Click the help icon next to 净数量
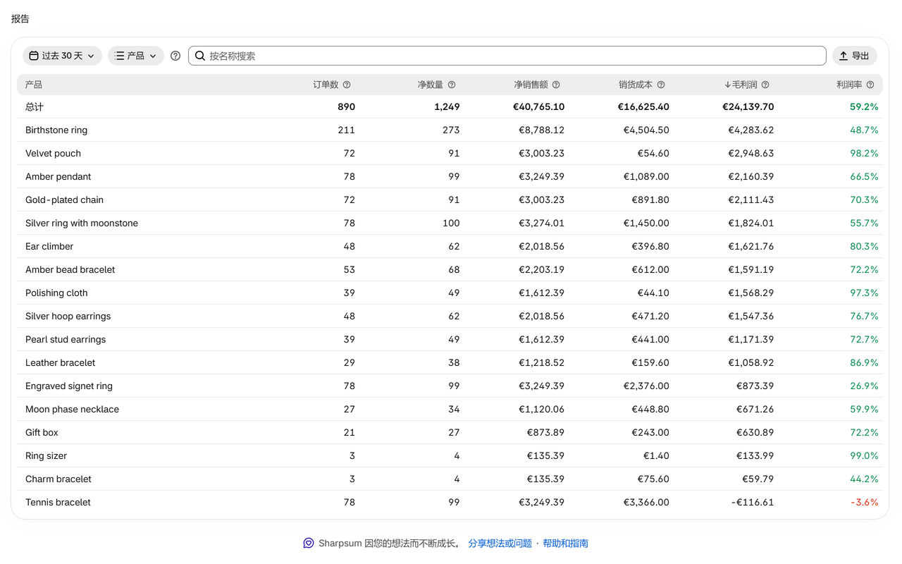The image size is (902, 564). tap(452, 85)
